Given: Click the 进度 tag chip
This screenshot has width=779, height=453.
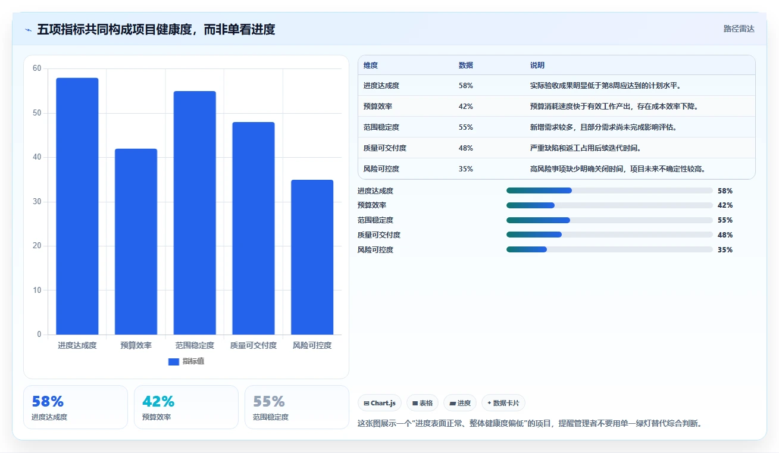Looking at the screenshot, I should (460, 403).
